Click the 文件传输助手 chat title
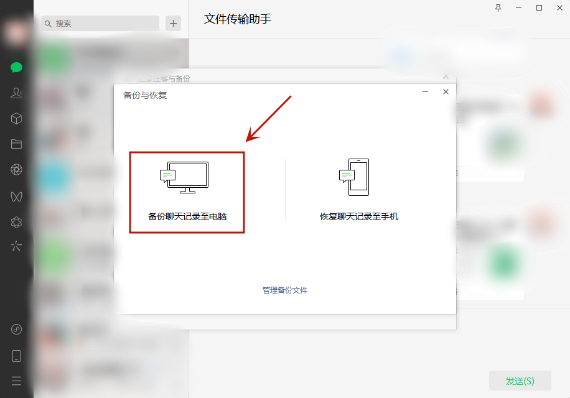Viewport: 570px width, 398px height. point(238,19)
